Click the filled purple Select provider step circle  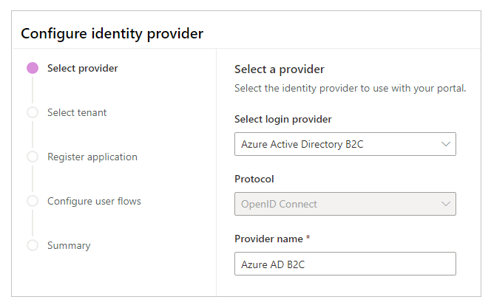coord(33,69)
